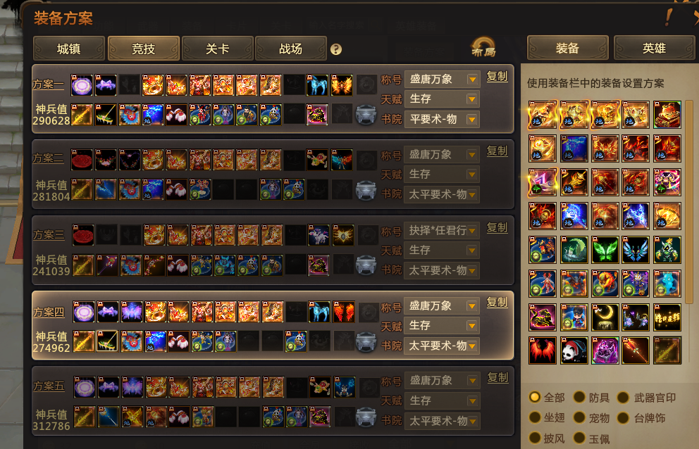
Task: Open the 称号 dropdown in 方案一
Action: [x=442, y=80]
